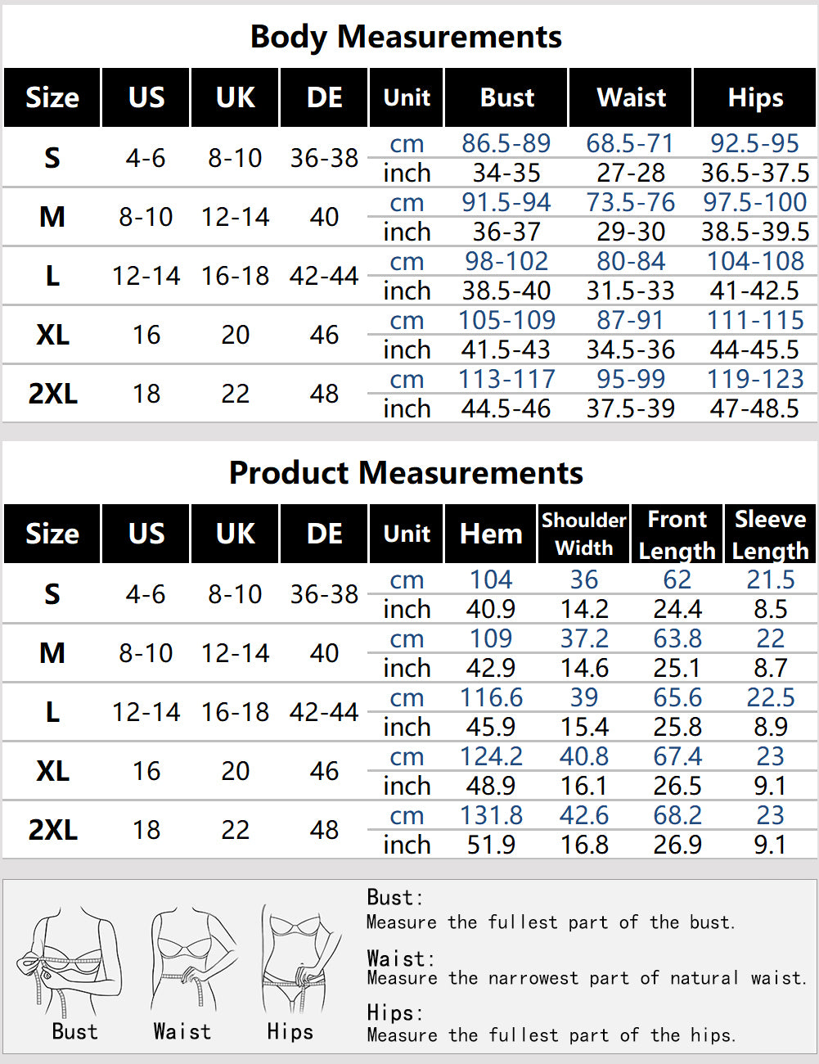Image resolution: width=819 pixels, height=1064 pixels.
Task: Click the Bust measuring illustration
Action: pyautogui.click(x=72, y=959)
